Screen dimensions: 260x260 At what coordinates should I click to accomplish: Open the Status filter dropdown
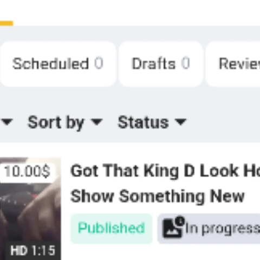click(152, 123)
